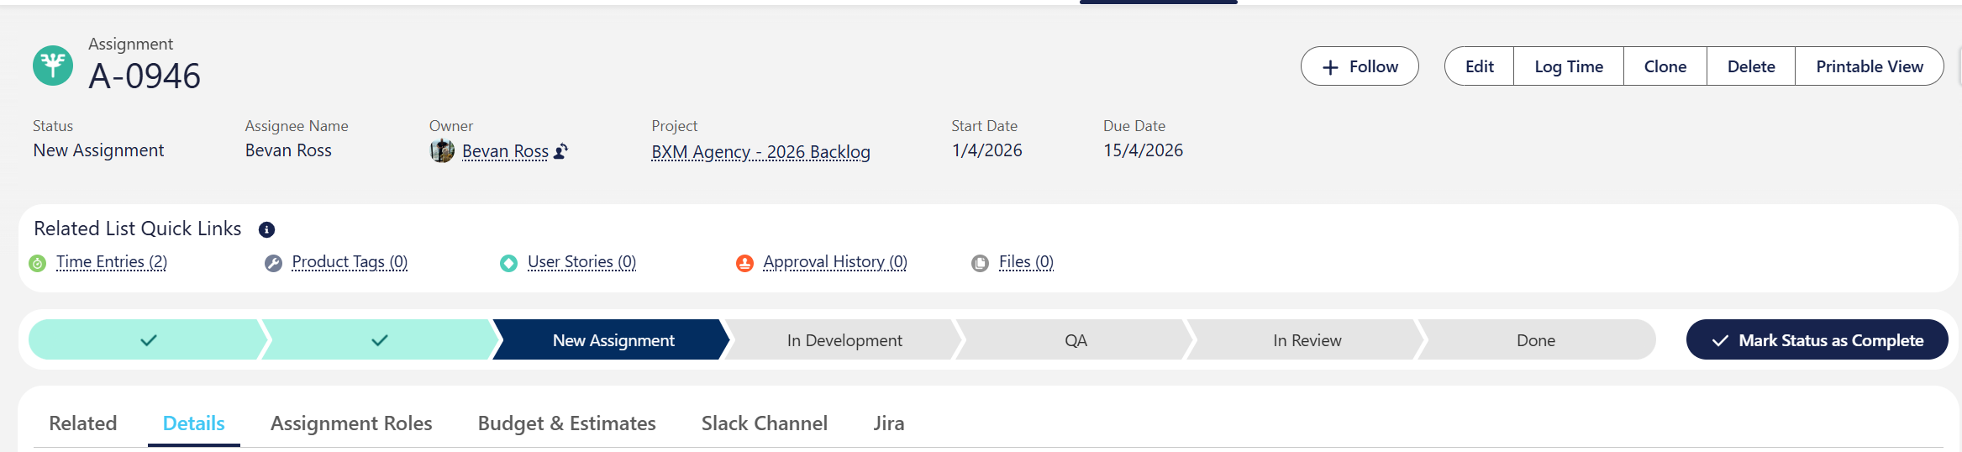Select first completed path stage
This screenshot has height=452, width=1962.
pos(148,340)
